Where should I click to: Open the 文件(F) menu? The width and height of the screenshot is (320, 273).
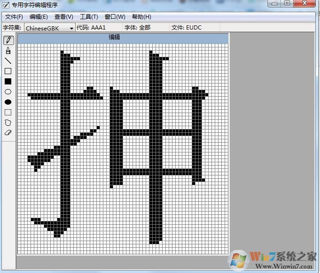pos(14,17)
